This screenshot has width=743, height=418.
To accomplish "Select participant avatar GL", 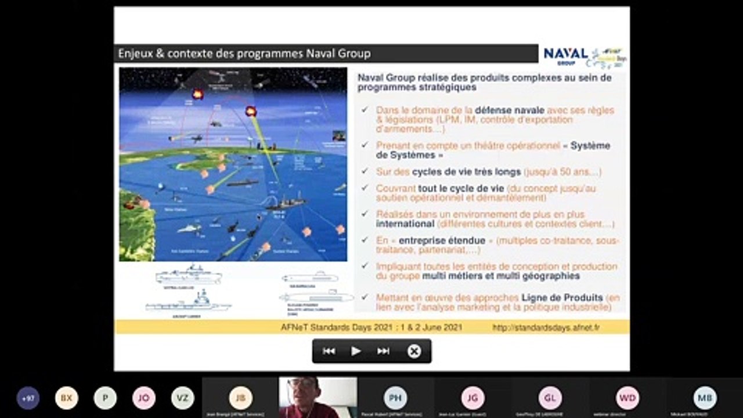I will click(x=550, y=398).
